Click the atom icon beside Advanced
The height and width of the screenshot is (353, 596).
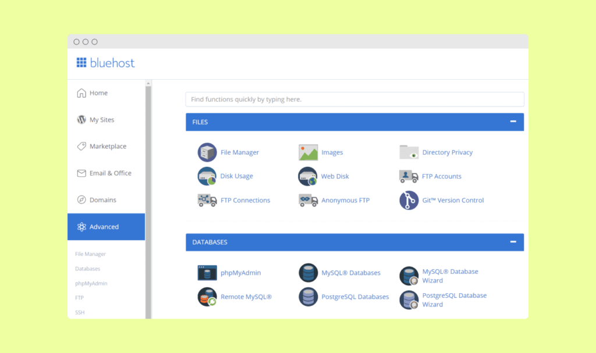[x=81, y=227]
